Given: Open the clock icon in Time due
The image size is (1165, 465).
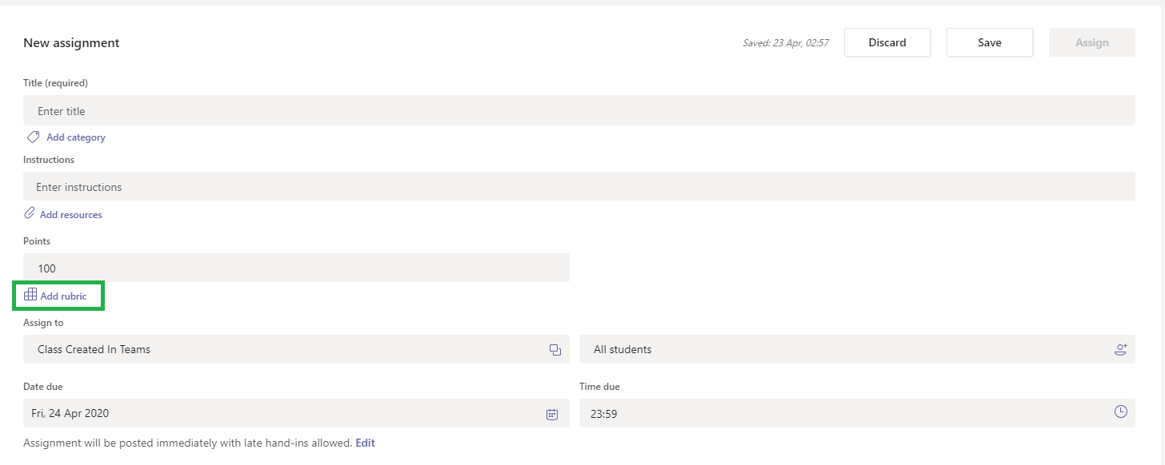Looking at the screenshot, I should tap(1121, 411).
